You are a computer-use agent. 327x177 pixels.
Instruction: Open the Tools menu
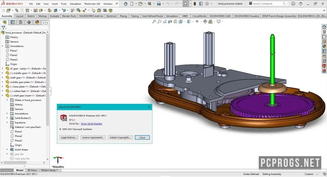coord(64,4)
